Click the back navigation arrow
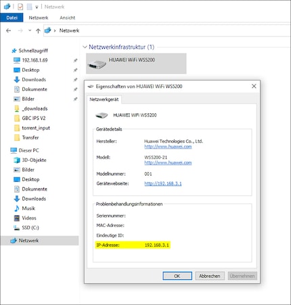The height and width of the screenshot is (305, 291). (9, 30)
